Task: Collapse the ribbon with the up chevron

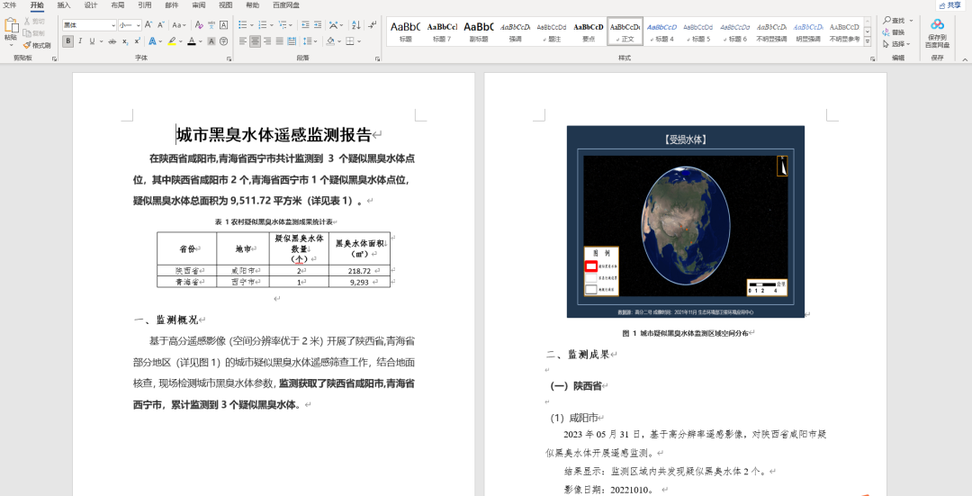Action: 965,59
